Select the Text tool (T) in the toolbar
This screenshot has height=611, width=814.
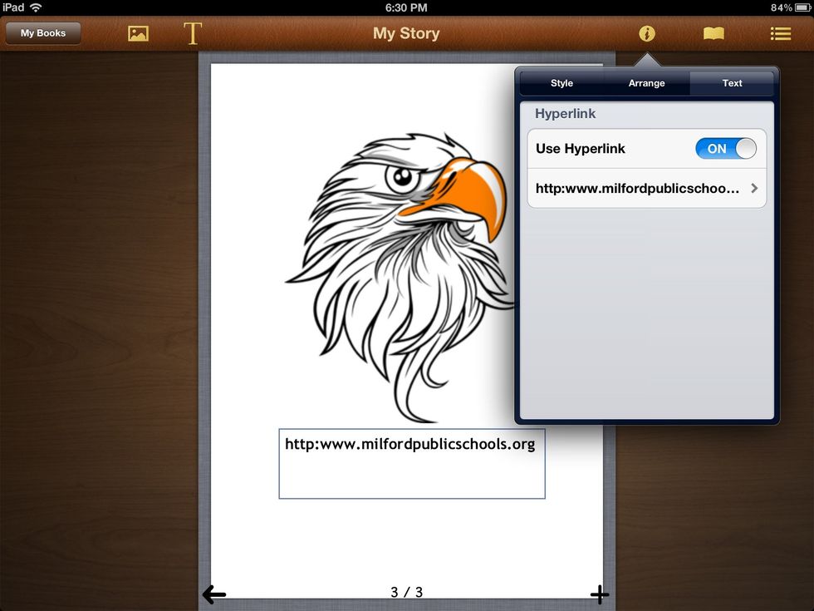pos(192,34)
